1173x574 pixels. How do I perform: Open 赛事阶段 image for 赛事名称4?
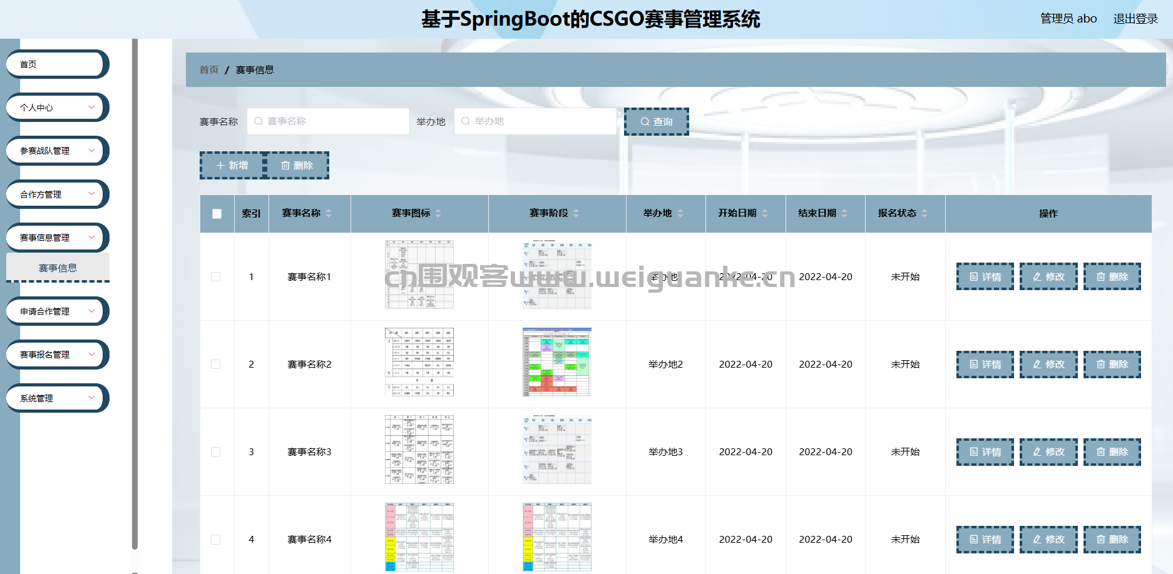click(x=557, y=537)
